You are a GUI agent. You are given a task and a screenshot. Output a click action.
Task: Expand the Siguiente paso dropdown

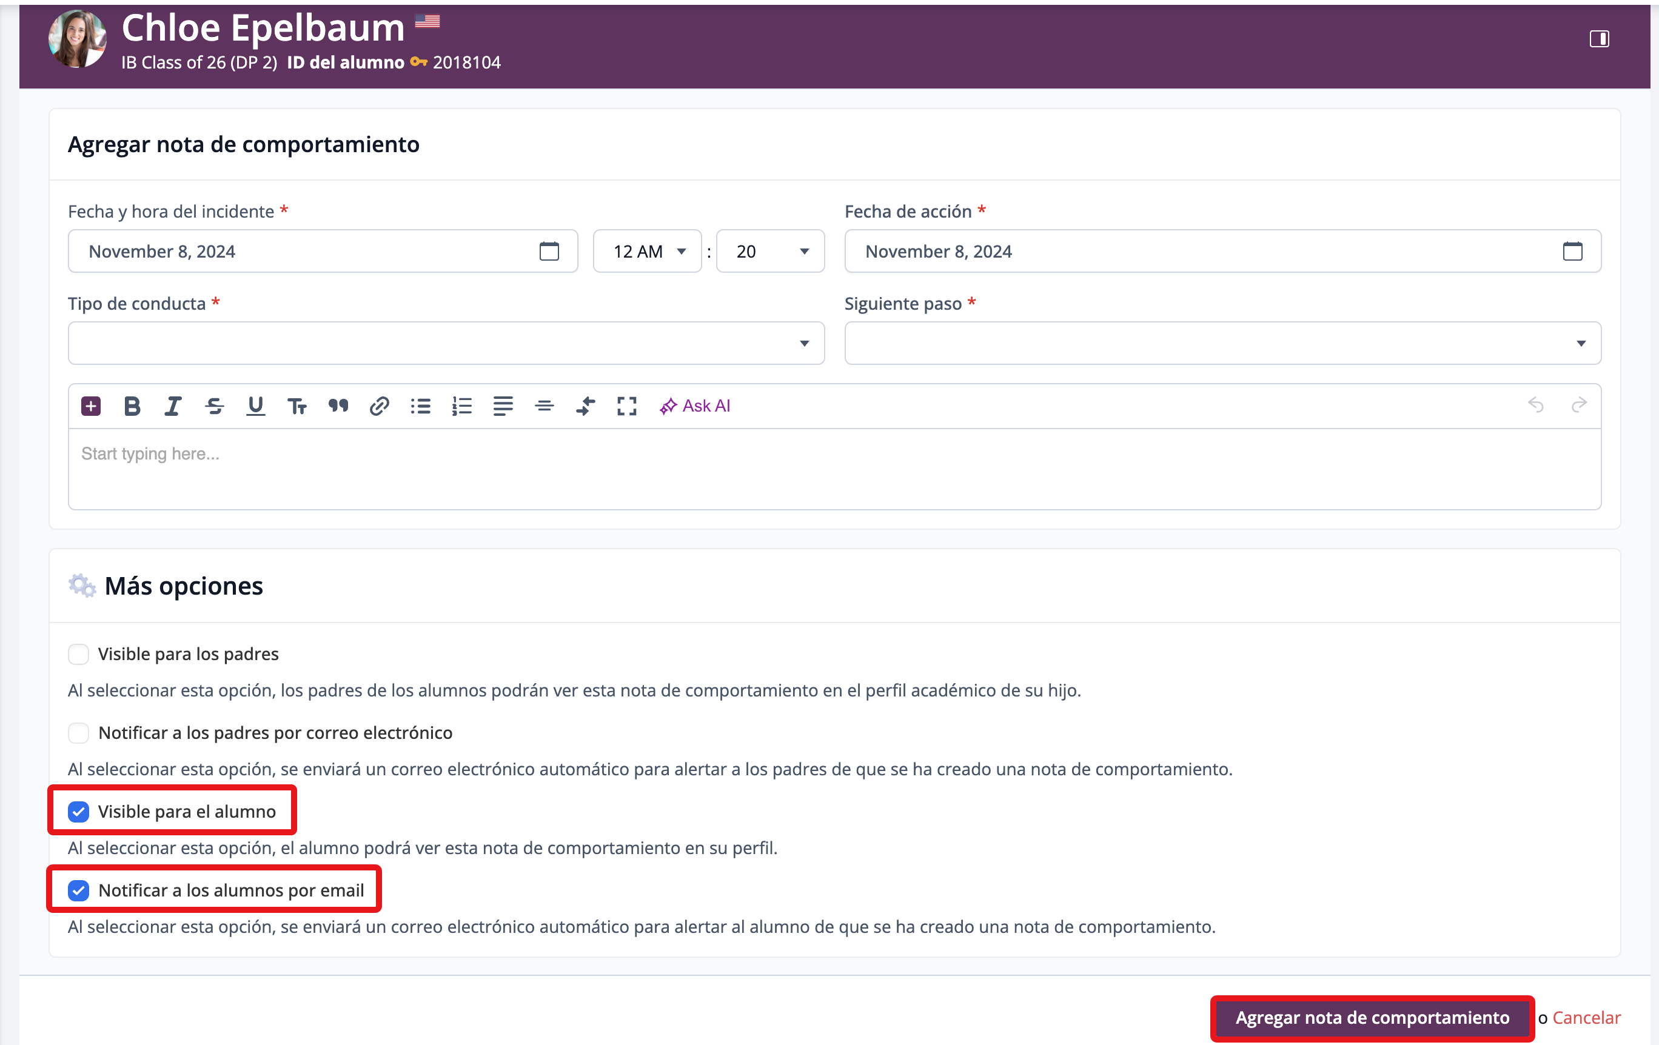(x=1222, y=343)
